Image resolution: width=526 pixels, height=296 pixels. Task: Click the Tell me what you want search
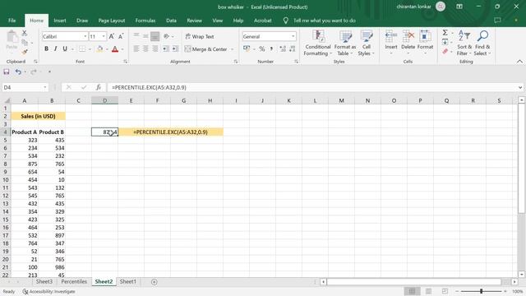324,21
